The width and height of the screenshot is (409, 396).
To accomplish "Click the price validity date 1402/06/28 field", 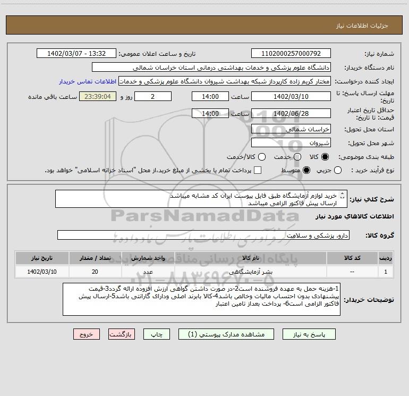I will [x=291, y=114].
